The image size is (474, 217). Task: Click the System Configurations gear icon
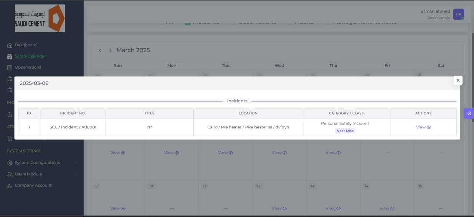tap(9, 162)
